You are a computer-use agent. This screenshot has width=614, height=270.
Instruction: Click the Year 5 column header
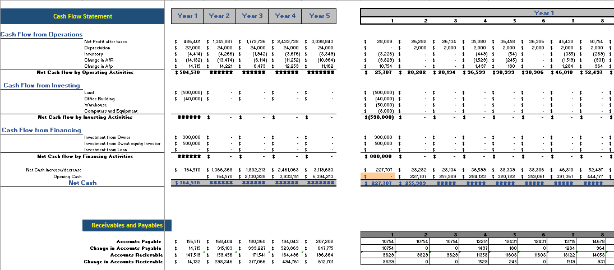pos(319,16)
